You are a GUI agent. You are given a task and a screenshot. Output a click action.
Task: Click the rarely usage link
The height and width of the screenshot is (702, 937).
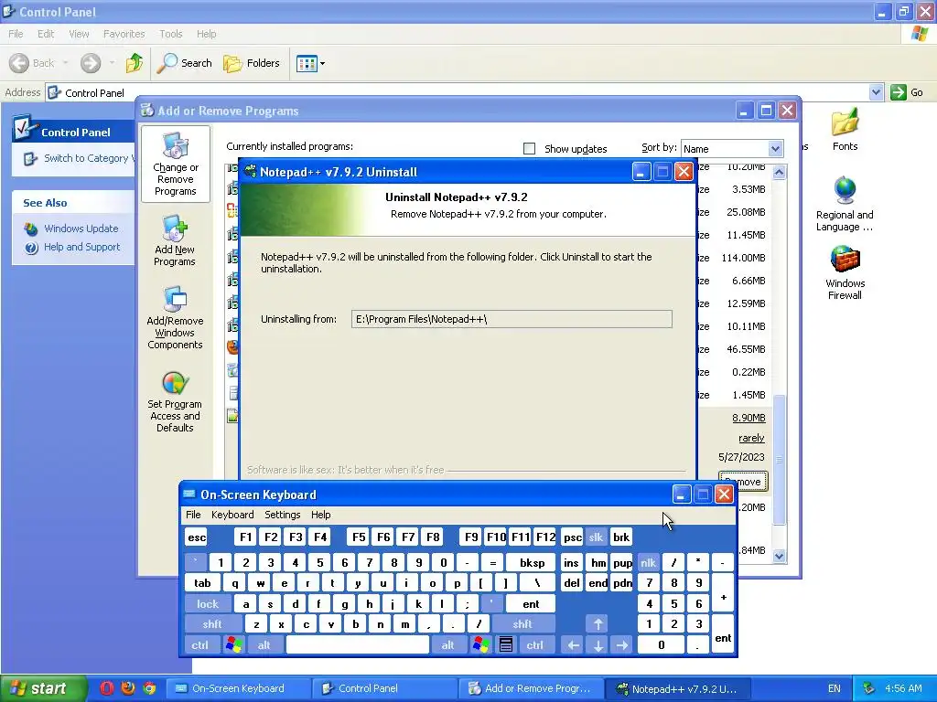pyautogui.click(x=751, y=438)
